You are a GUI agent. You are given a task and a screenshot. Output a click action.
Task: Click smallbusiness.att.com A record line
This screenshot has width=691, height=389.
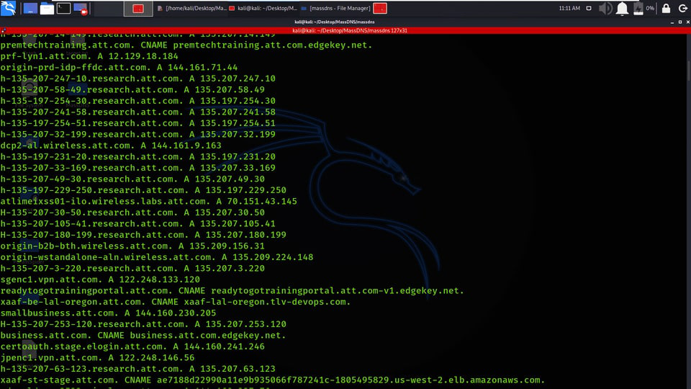pos(108,313)
